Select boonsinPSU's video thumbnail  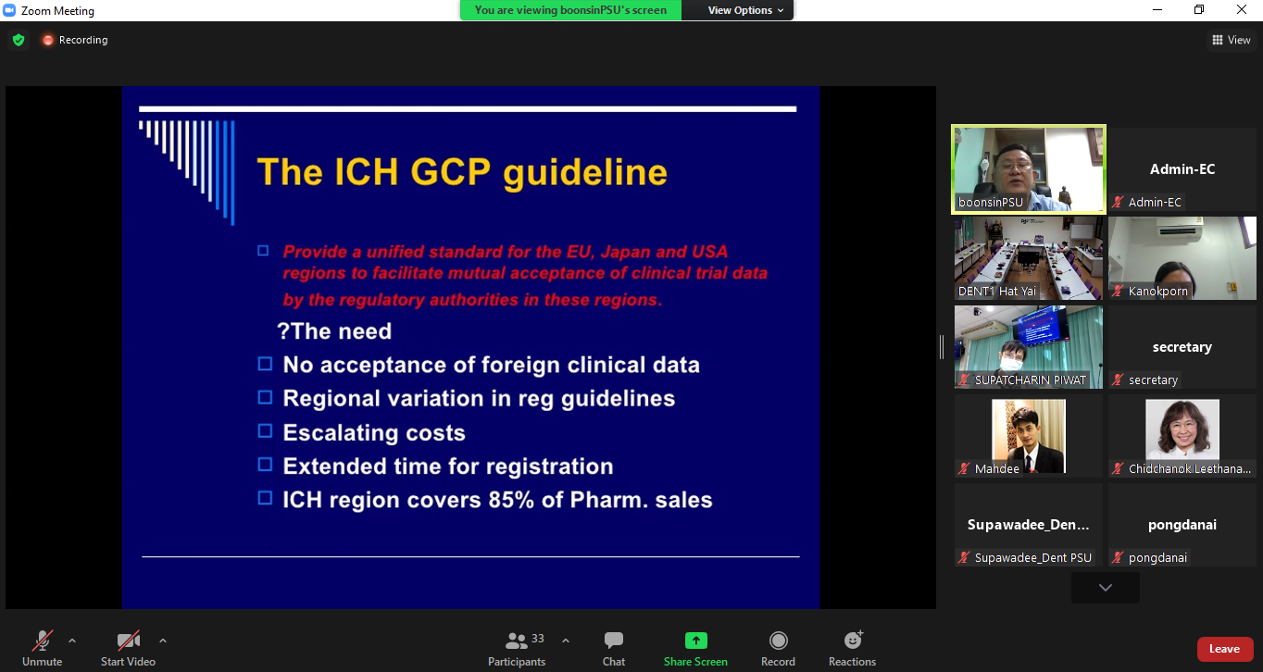pyautogui.click(x=1029, y=169)
